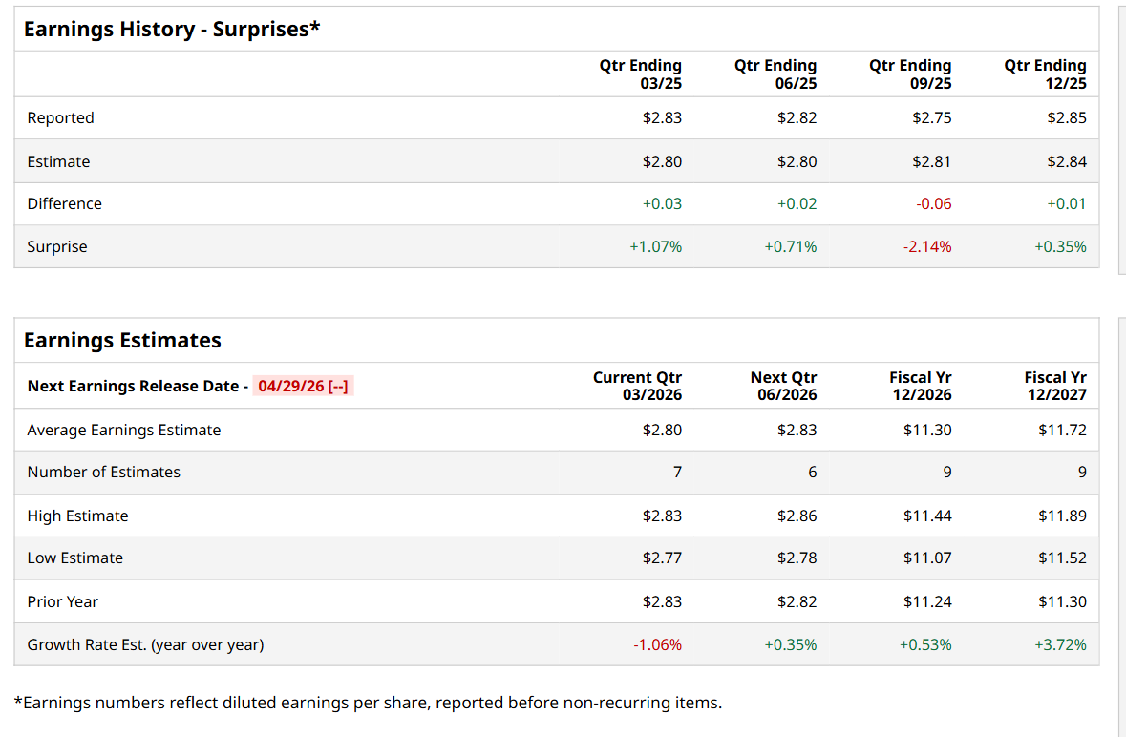Click the Qtr Ending 12/25 column header
Viewport: 1126px width, 737px height.
[x=1045, y=74]
